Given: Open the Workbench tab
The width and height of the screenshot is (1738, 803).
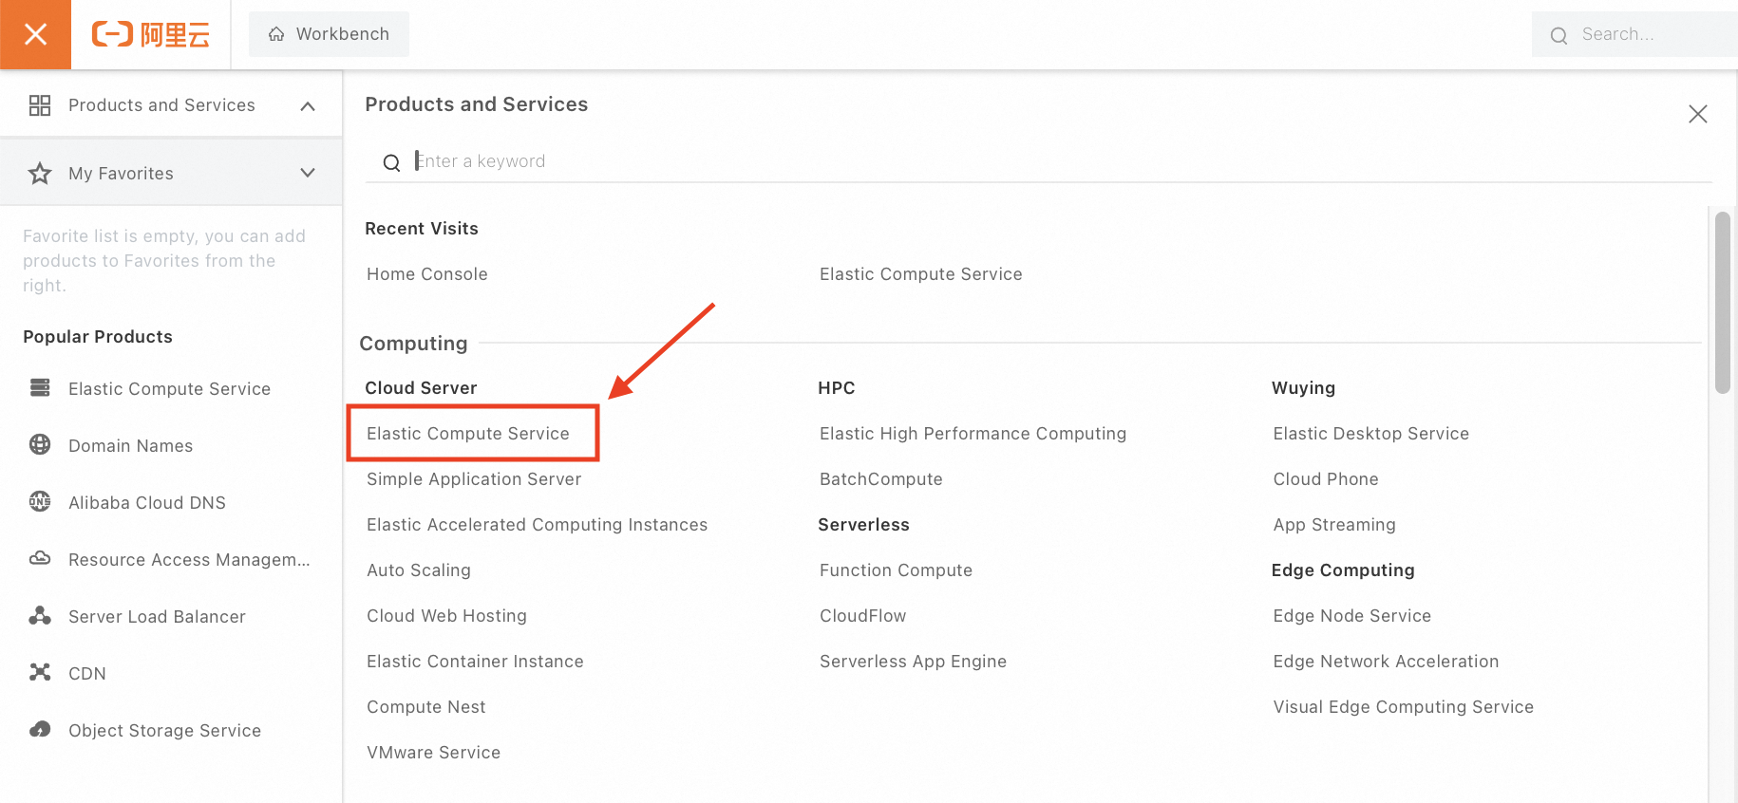Looking at the screenshot, I should (x=329, y=34).
